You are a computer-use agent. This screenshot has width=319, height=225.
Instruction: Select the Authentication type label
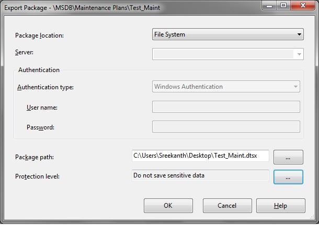tap(45, 87)
